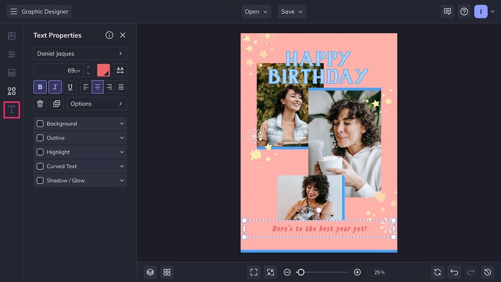This screenshot has width=501, height=282.
Task: Show the grid view icon
Action: [x=167, y=272]
